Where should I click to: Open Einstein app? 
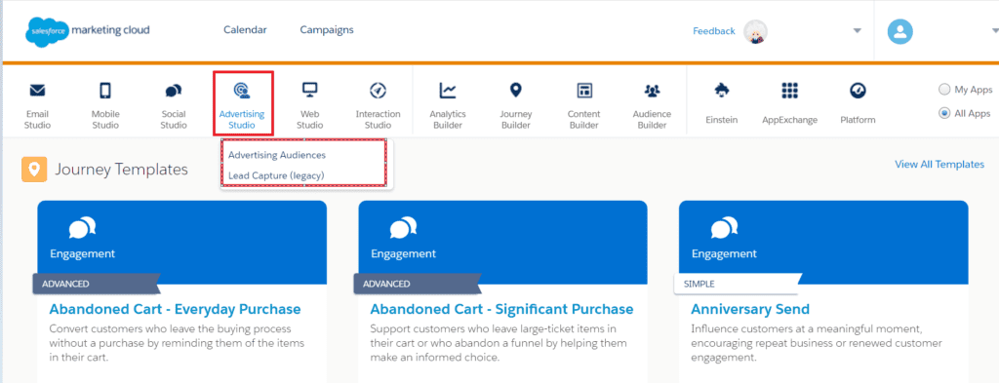point(722,103)
